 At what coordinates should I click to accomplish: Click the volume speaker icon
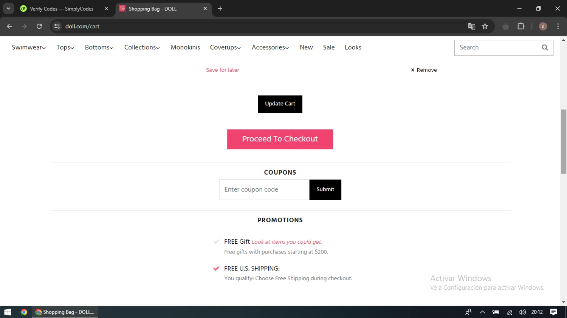click(522, 312)
